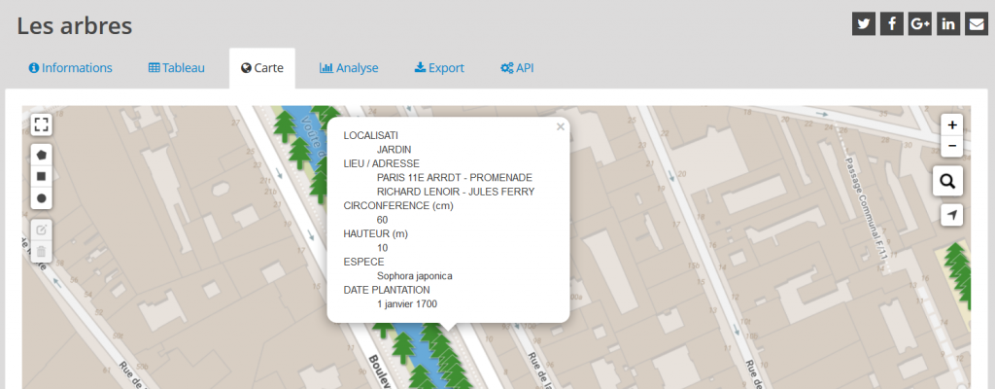Click the edit layers tool
Screen dimensions: 995x389
(41, 230)
